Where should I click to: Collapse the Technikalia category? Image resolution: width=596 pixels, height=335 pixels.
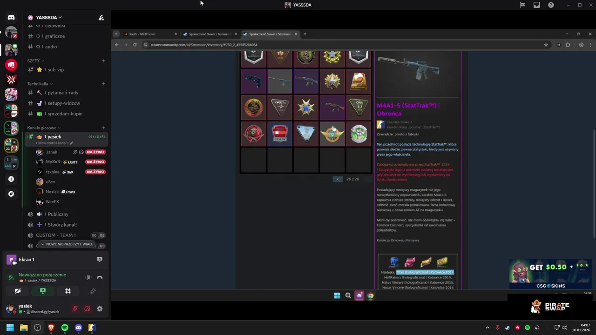[x=40, y=84]
